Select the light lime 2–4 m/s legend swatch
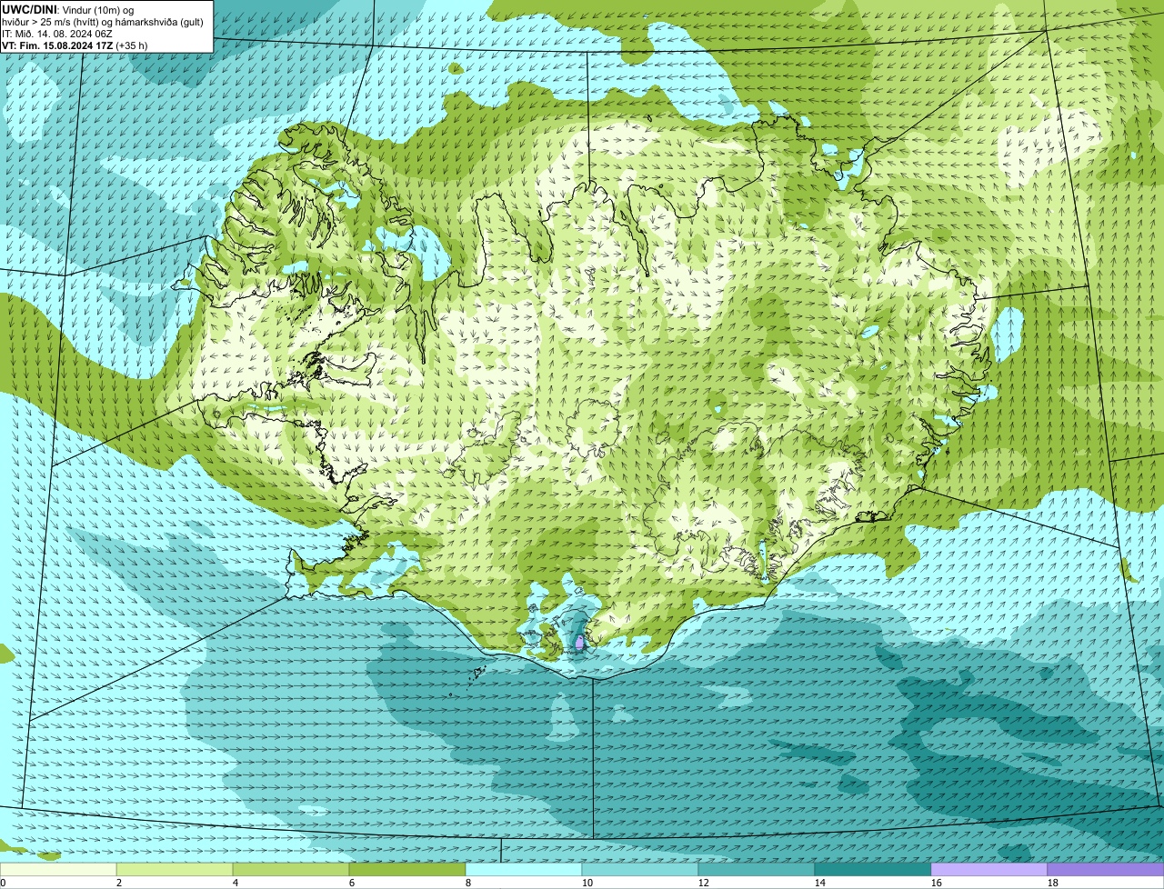 175,869
